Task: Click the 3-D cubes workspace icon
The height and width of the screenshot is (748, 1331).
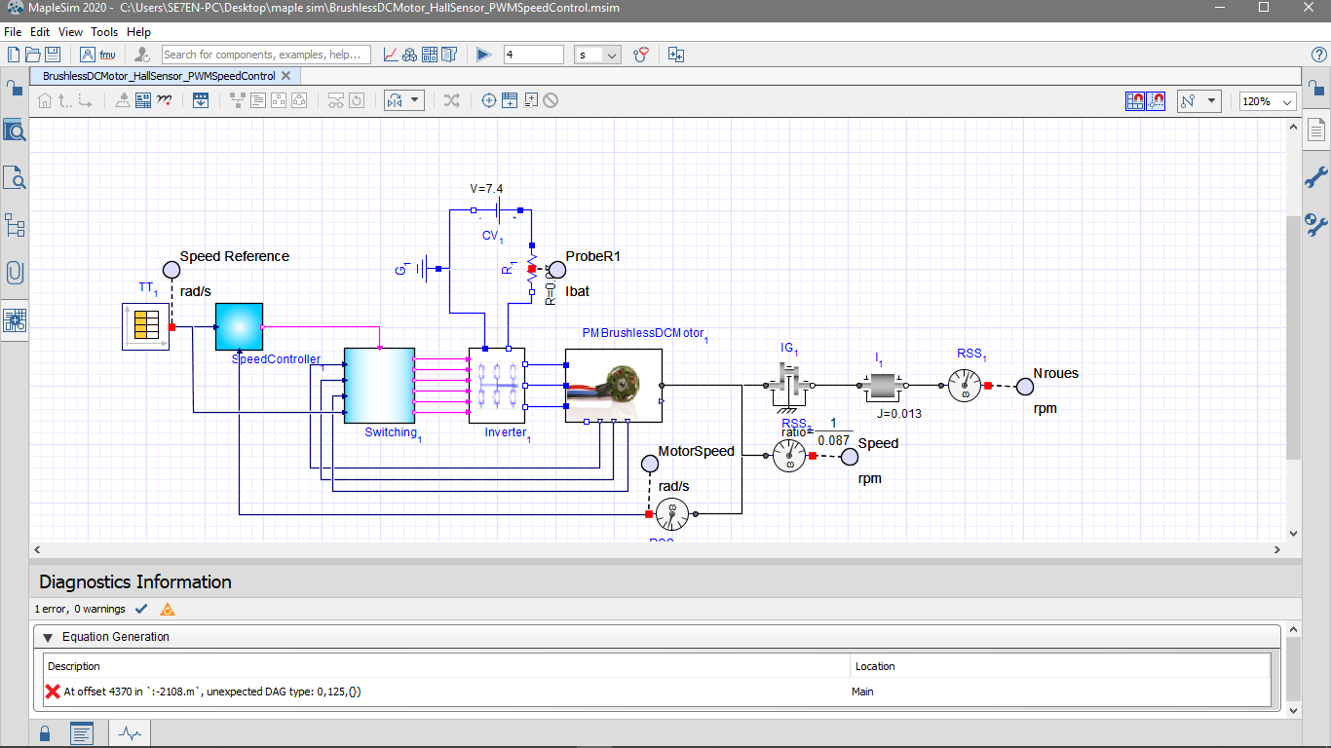Action: (410, 55)
